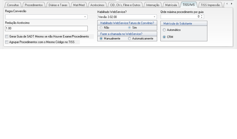The image size is (237, 139).
Task: Open the Mat/Med tab
Action: pos(79,5)
